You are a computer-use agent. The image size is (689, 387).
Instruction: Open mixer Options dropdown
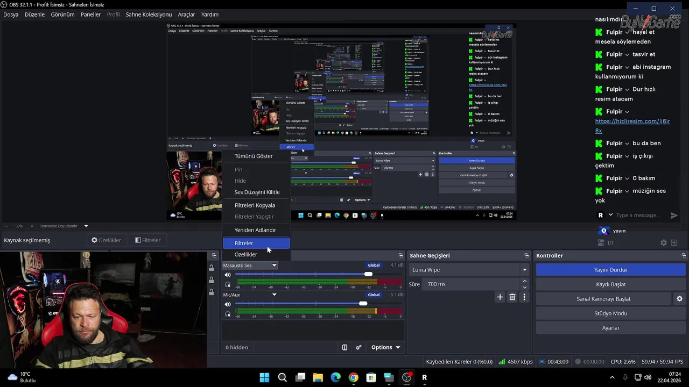pos(386,347)
